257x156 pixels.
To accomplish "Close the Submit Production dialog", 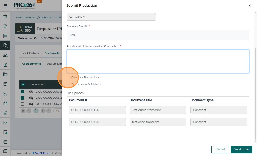I will (249, 5).
